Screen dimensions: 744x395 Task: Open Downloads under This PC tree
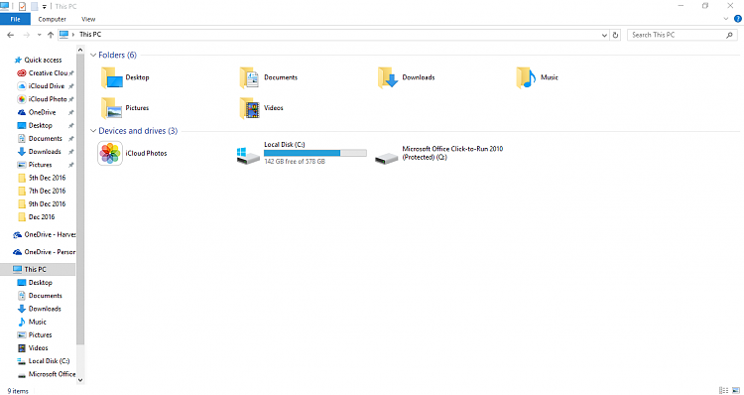pos(39,309)
